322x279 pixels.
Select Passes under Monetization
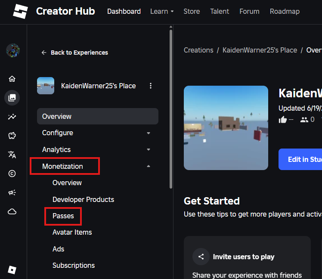[63, 216]
